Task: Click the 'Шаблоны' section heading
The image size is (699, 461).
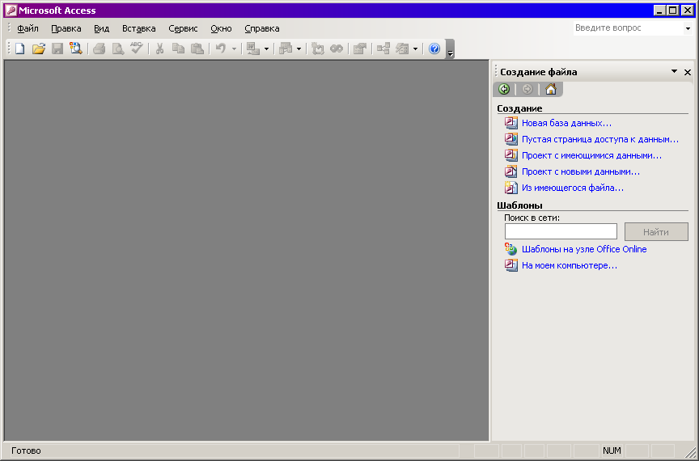Action: tap(519, 205)
